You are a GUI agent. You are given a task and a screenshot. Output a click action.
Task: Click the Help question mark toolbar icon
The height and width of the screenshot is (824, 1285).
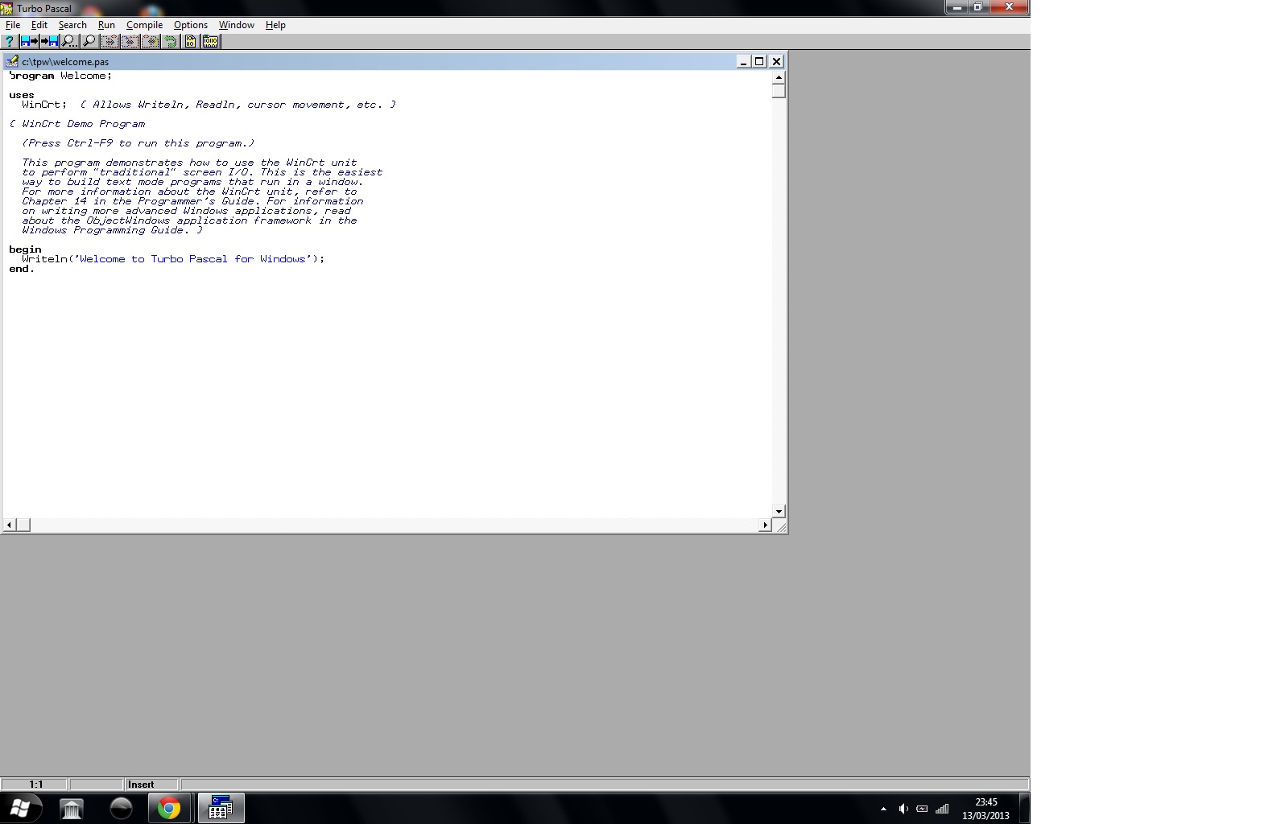[x=10, y=41]
